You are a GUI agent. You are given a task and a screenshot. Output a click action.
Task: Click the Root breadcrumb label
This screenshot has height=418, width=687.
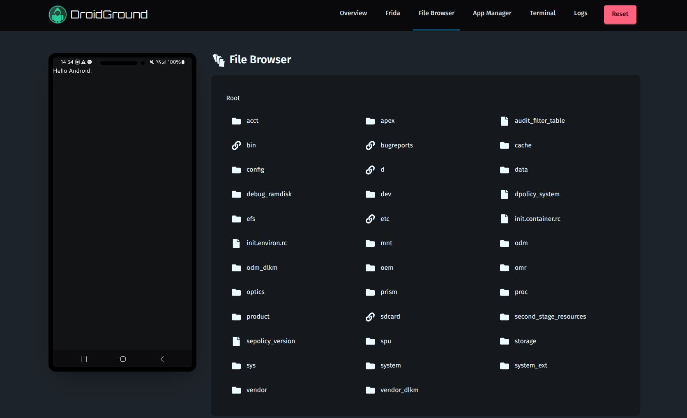pos(233,98)
